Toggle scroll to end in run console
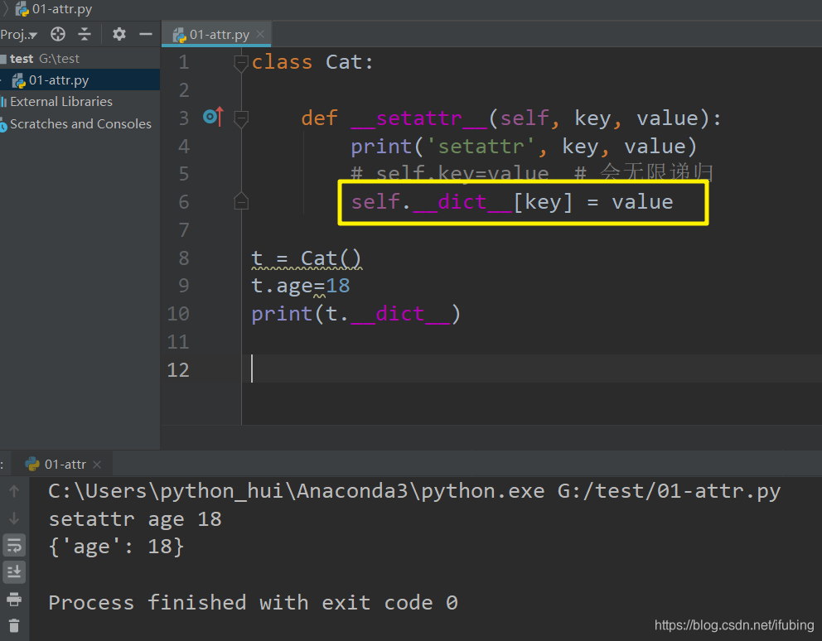 (x=14, y=571)
